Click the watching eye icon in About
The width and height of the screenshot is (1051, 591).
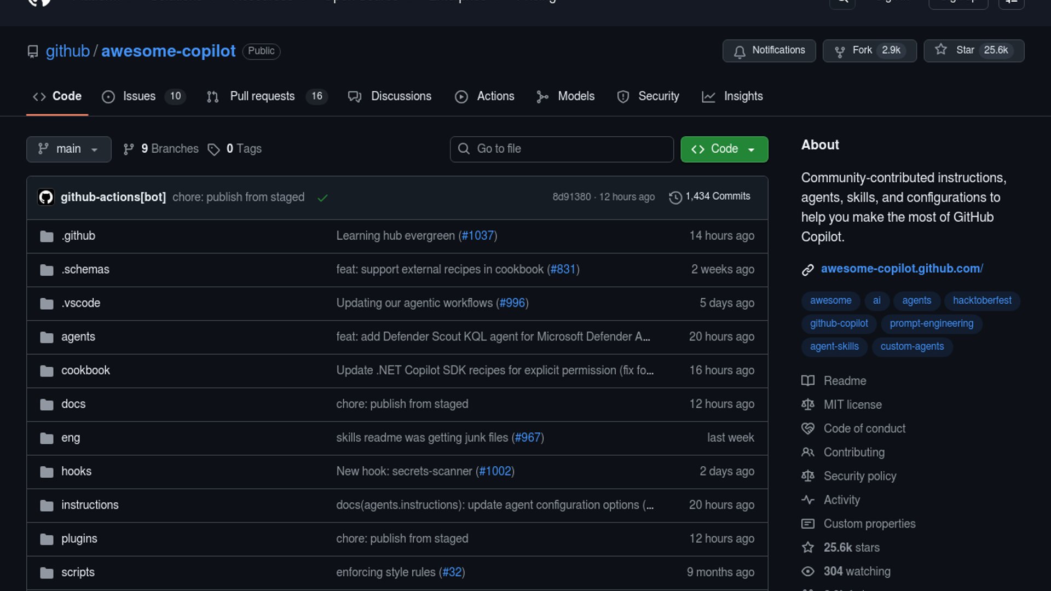pos(807,571)
